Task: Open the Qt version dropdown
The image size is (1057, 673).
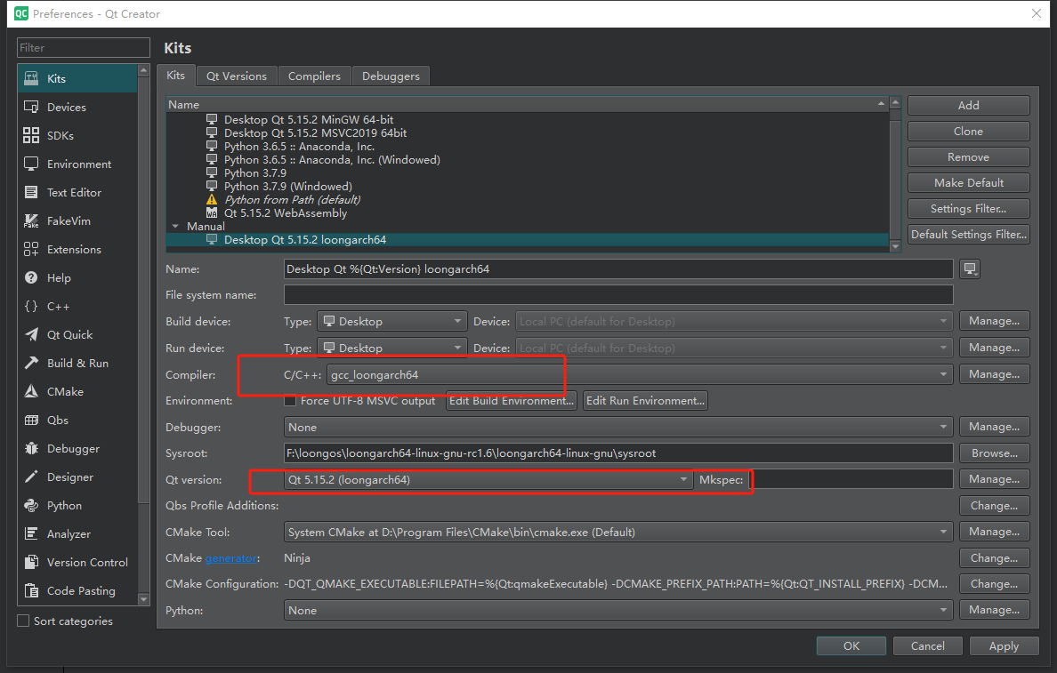Action: (x=488, y=480)
